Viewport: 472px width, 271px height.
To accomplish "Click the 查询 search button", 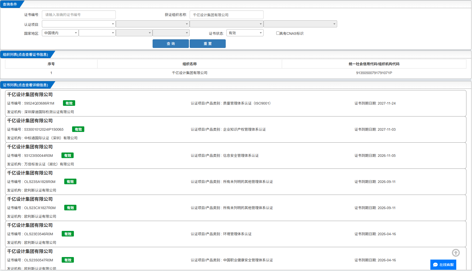I will click(171, 44).
